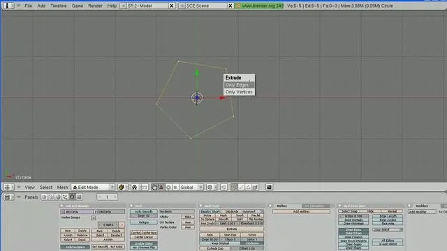The width and height of the screenshot is (447, 251).
Task: Toggle Draw Faces option
Action: [x=353, y=229]
